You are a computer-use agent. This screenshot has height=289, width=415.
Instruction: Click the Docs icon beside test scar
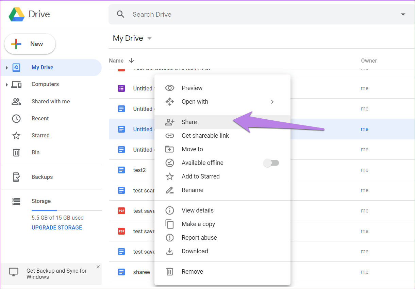tap(121, 190)
